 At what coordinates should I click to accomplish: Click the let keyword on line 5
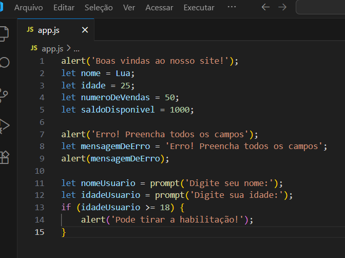tap(68, 110)
